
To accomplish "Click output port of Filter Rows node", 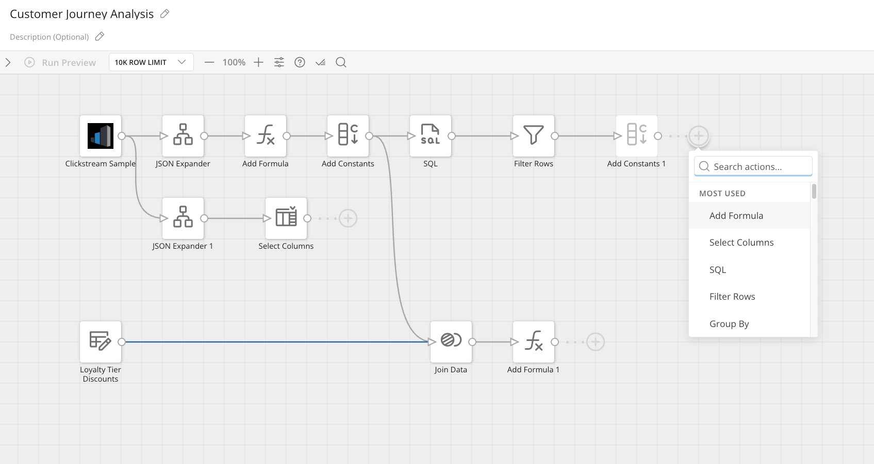I will click(555, 136).
